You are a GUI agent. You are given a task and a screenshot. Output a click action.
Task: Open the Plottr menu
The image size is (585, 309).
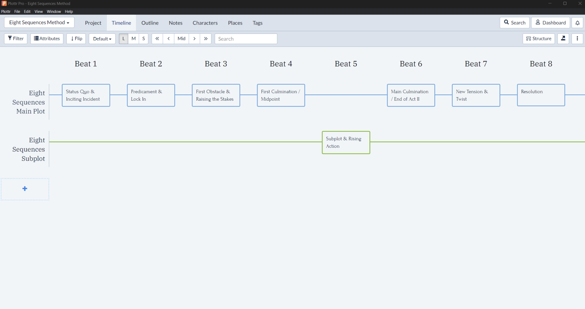point(6,11)
